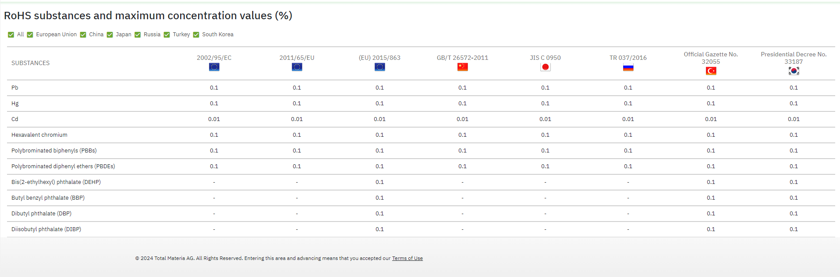Click the EU flag under 2002/95/EC
The height and width of the screenshot is (277, 840).
click(214, 67)
